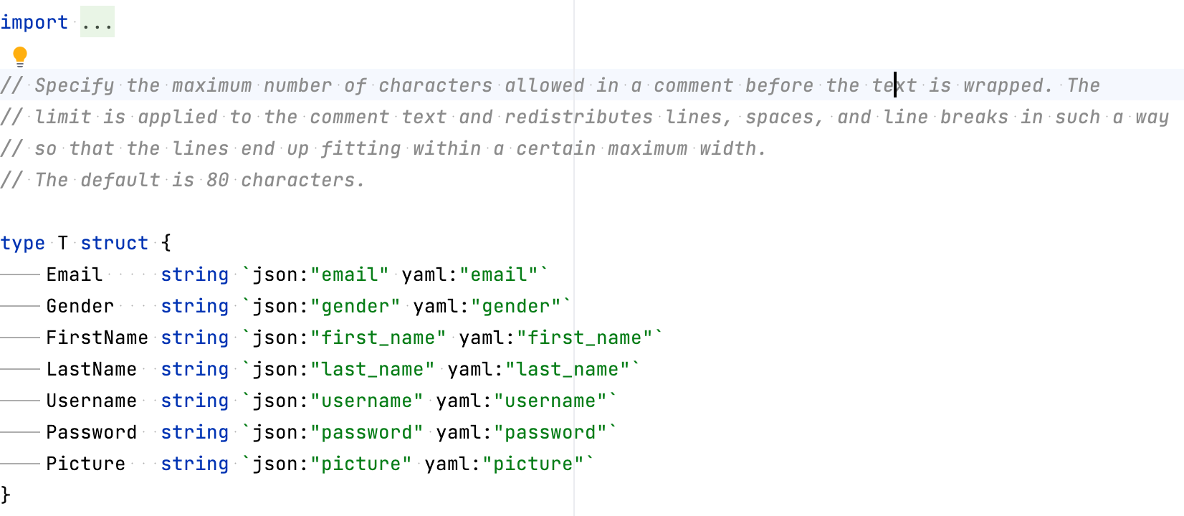Click the string type of the Password field
Screen dimensions: 1184x516
point(194,433)
